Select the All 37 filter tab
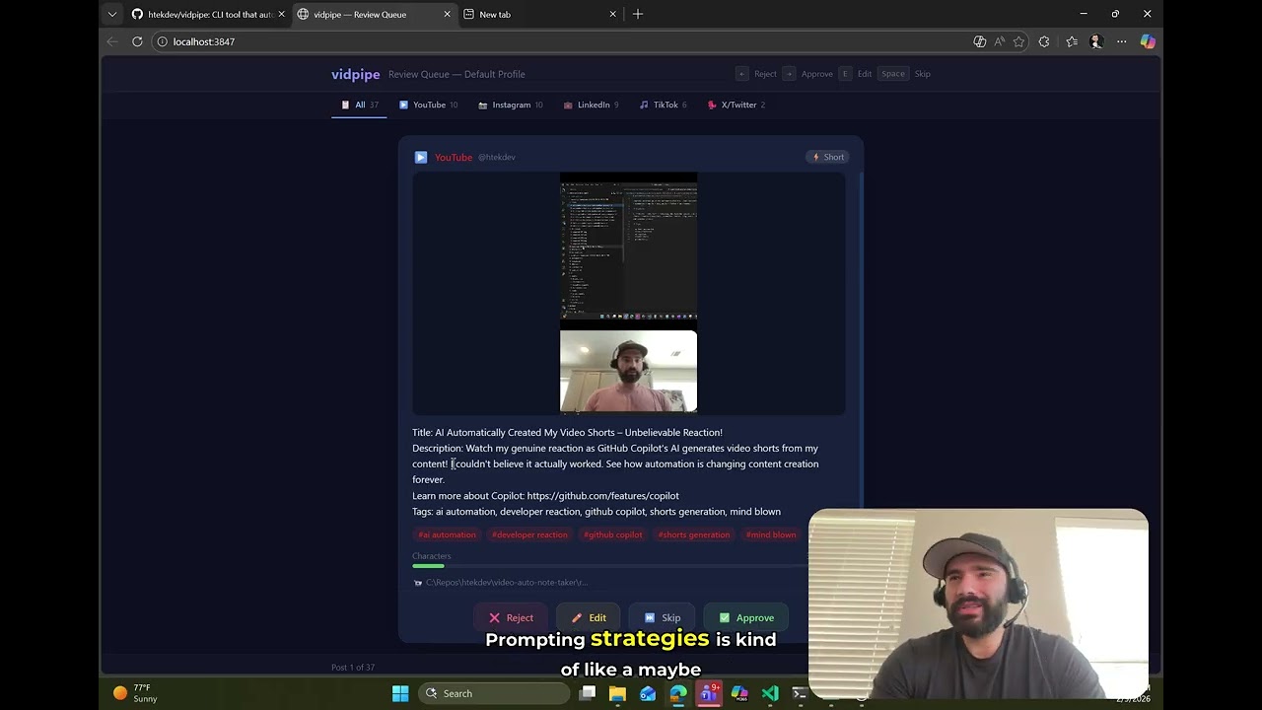This screenshot has height=710, width=1262. (x=359, y=105)
